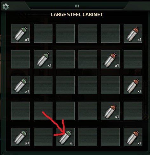
Task: Select red tank in third row, last slot
Action: [133, 85]
